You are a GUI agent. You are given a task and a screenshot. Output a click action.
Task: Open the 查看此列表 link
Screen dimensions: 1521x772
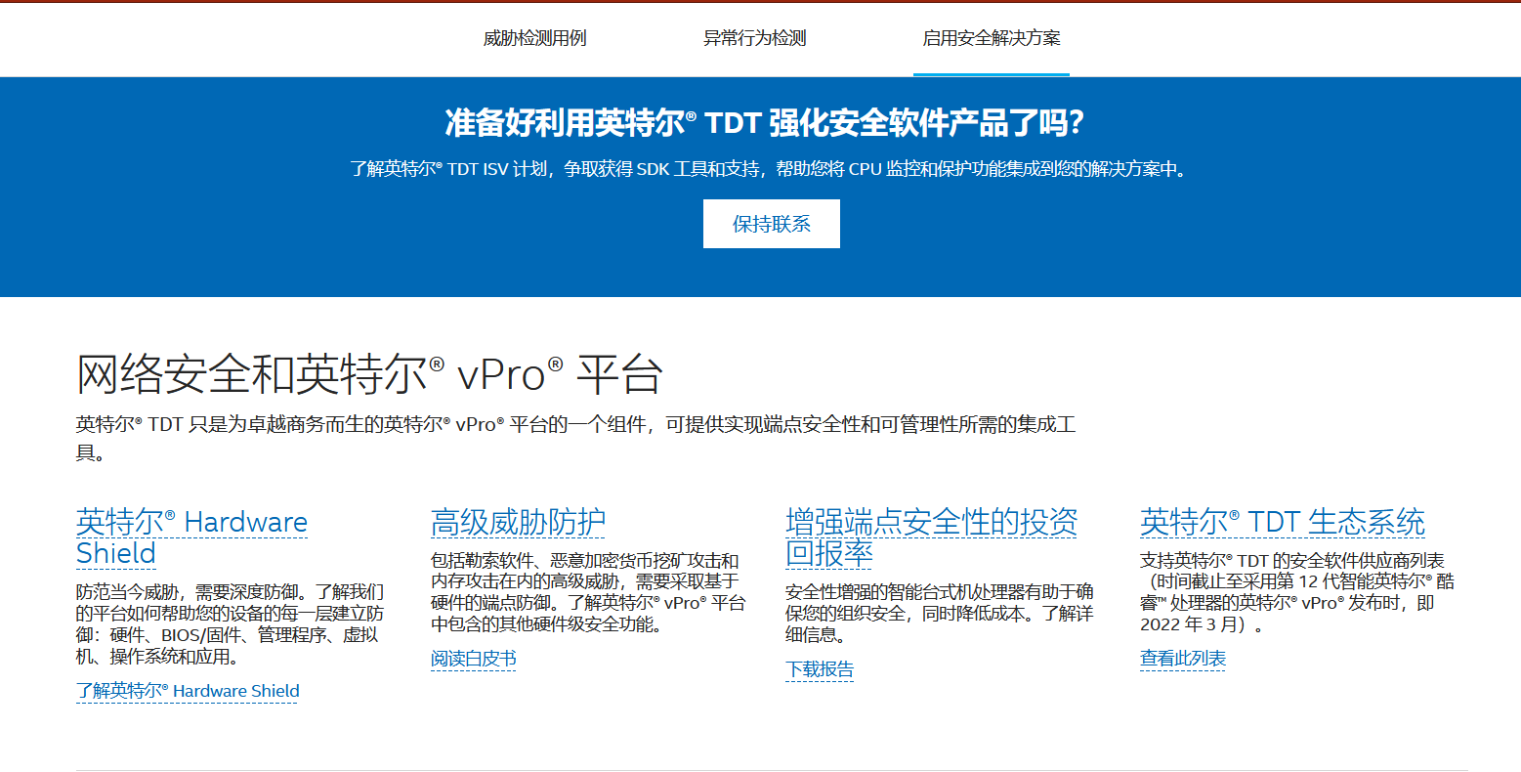tap(1183, 659)
